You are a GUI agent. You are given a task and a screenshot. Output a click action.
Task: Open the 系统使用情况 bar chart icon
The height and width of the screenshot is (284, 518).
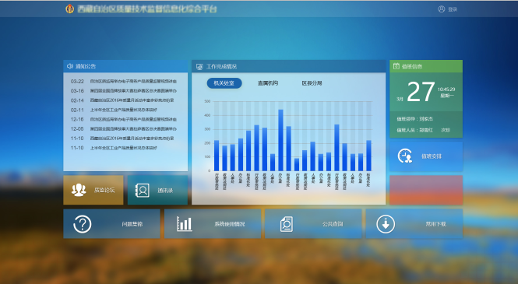pyautogui.click(x=185, y=223)
